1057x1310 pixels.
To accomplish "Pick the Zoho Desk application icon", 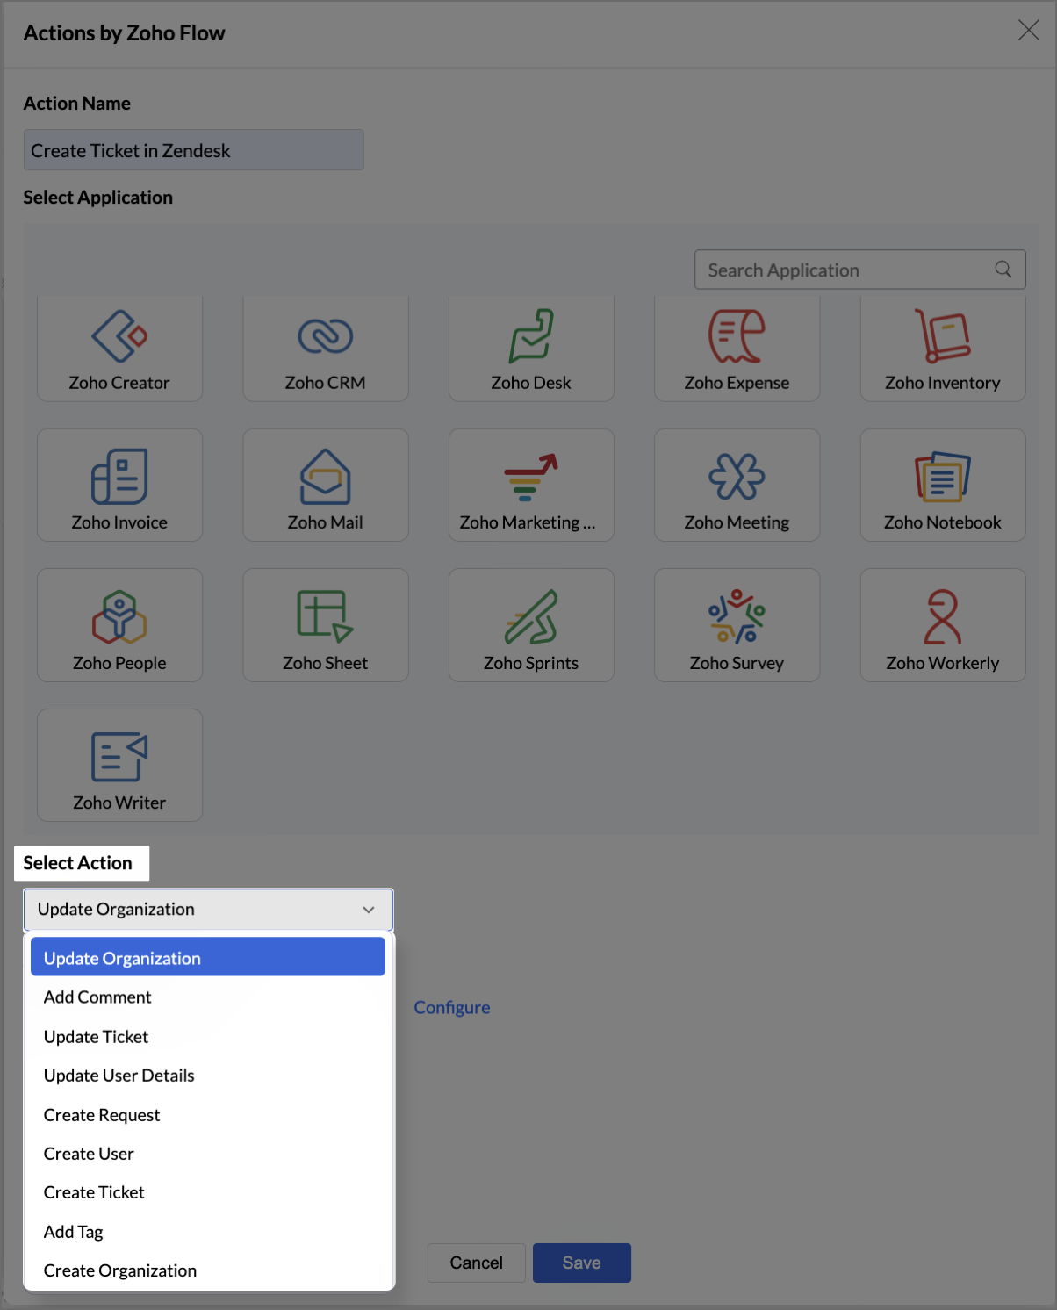I will (531, 336).
